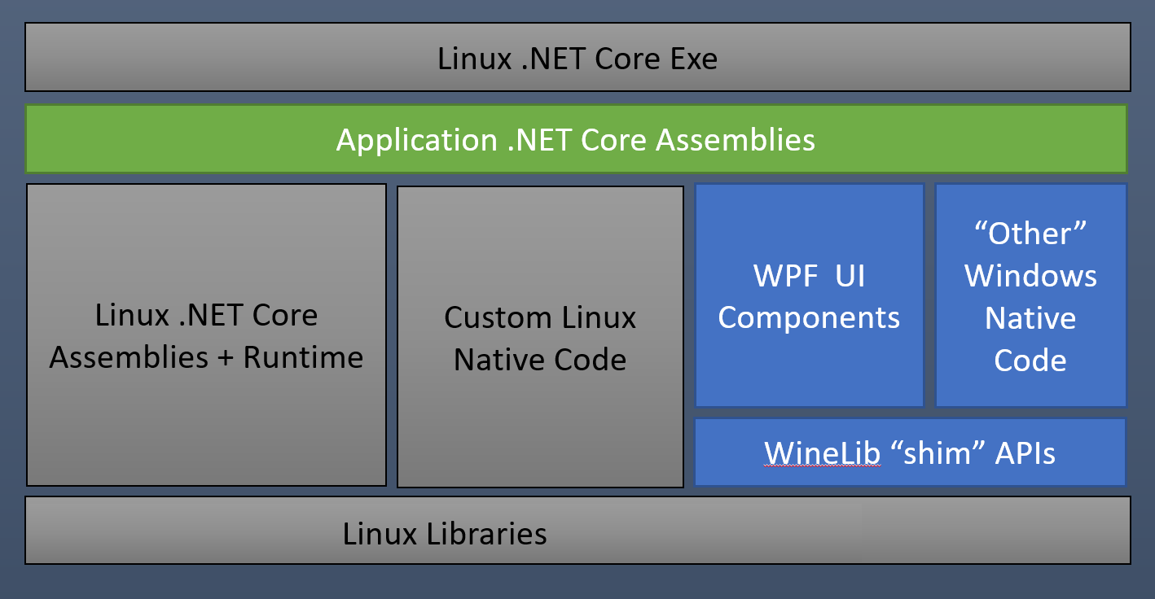Toggle visibility of the WineLib shim APIs block
This screenshot has height=599, width=1155.
(x=909, y=452)
